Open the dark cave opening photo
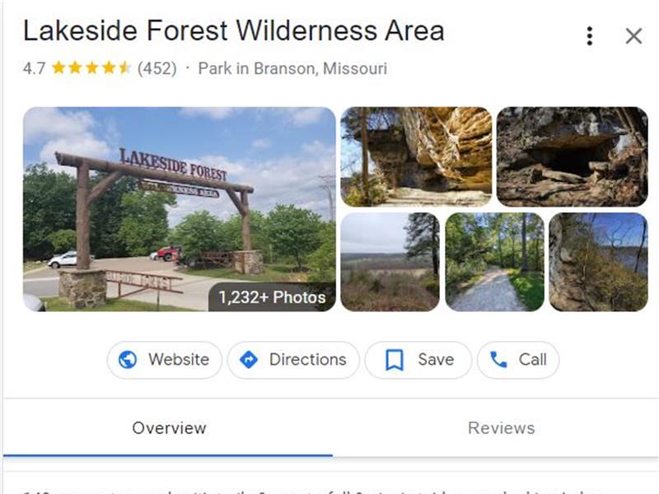Screen dimensions: 659x494 coord(572,156)
